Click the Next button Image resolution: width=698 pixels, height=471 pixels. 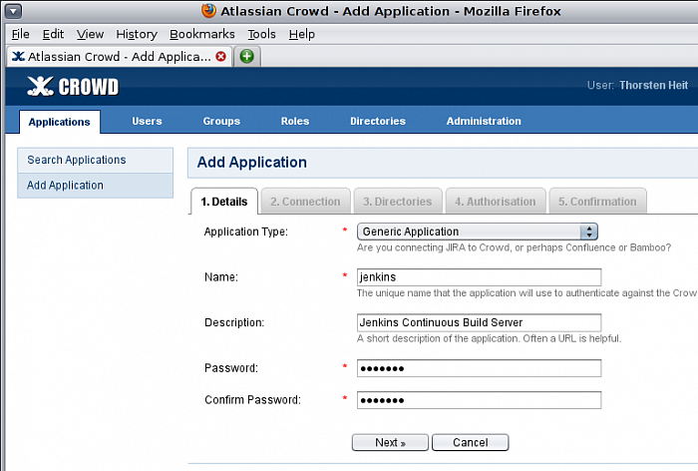390,442
